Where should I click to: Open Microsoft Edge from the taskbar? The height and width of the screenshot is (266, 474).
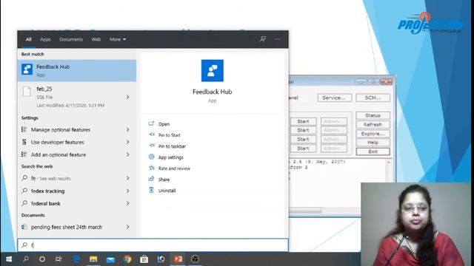click(x=77, y=259)
